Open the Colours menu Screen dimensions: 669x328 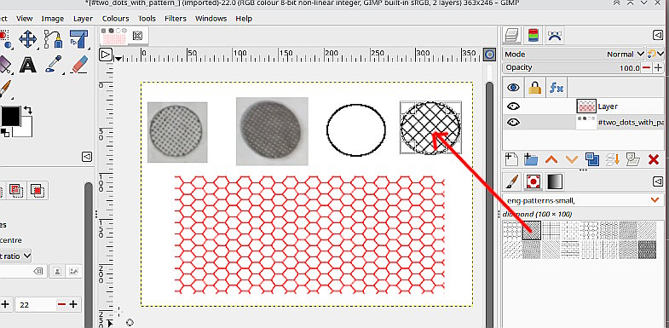[115, 19]
